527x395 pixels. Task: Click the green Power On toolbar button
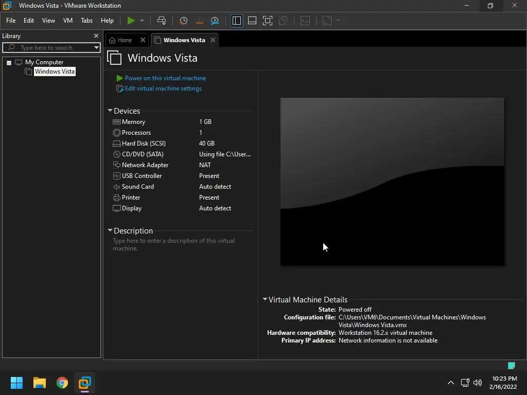[131, 21]
